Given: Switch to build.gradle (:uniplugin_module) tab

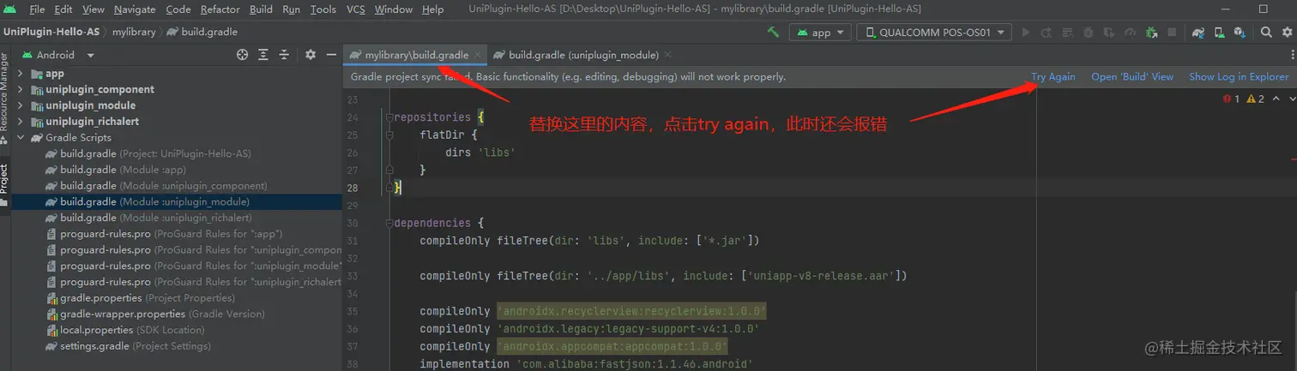Looking at the screenshot, I should pyautogui.click(x=583, y=55).
